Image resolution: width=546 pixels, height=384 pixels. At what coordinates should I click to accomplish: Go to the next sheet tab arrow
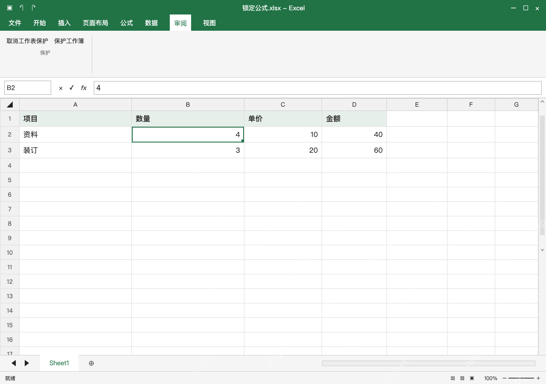point(27,363)
